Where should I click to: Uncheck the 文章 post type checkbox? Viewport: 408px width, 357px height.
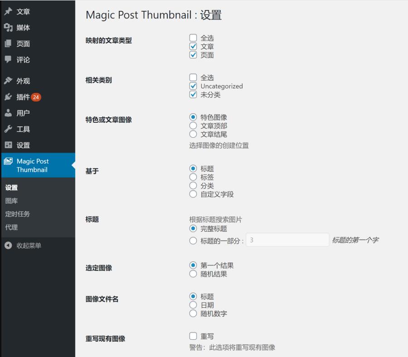click(193, 46)
